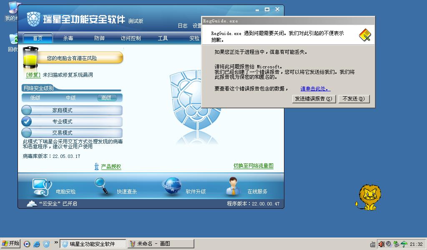Click the 网络安全级别 section header
This screenshot has width=427, height=250.
[x=38, y=88]
